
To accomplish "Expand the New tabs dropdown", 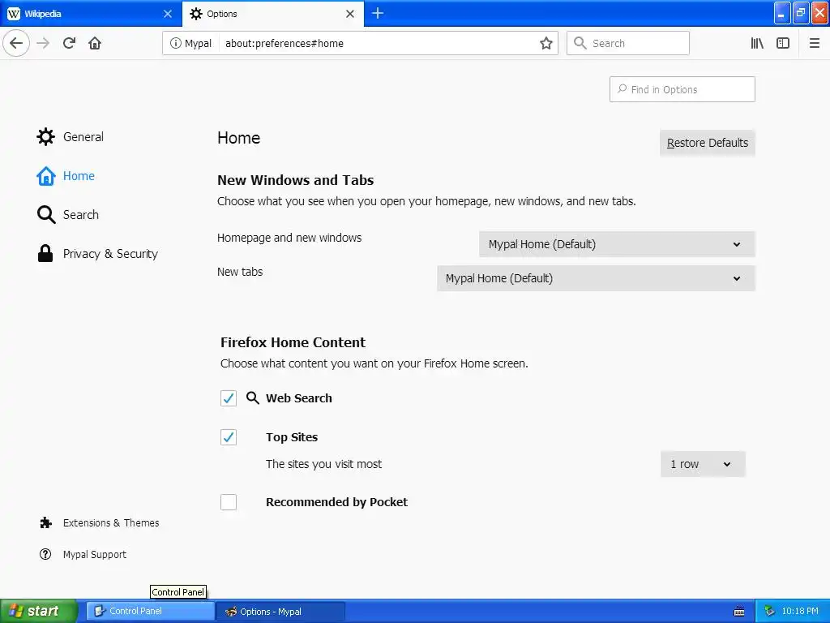I will point(596,278).
